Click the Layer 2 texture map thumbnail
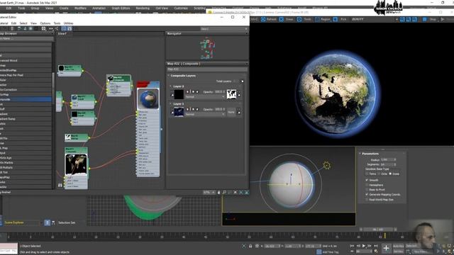The height and width of the screenshot is (255, 454). [x=231, y=94]
